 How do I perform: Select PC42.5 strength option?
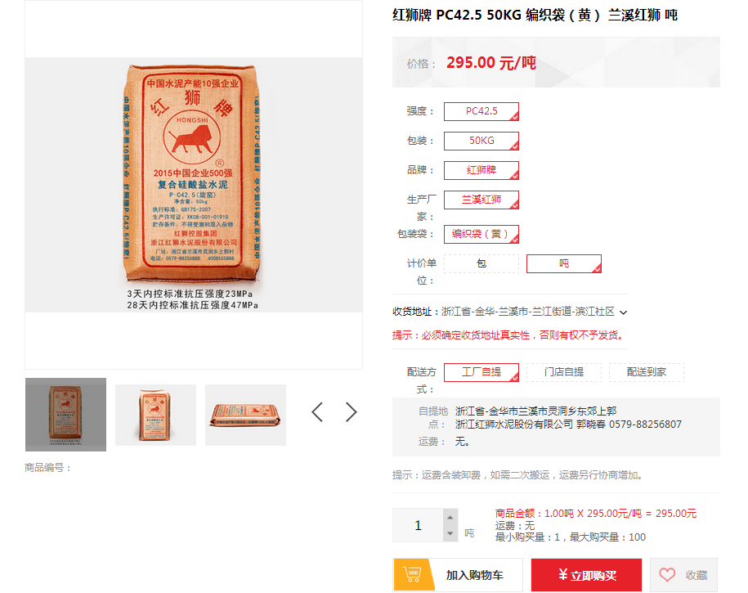(x=481, y=111)
